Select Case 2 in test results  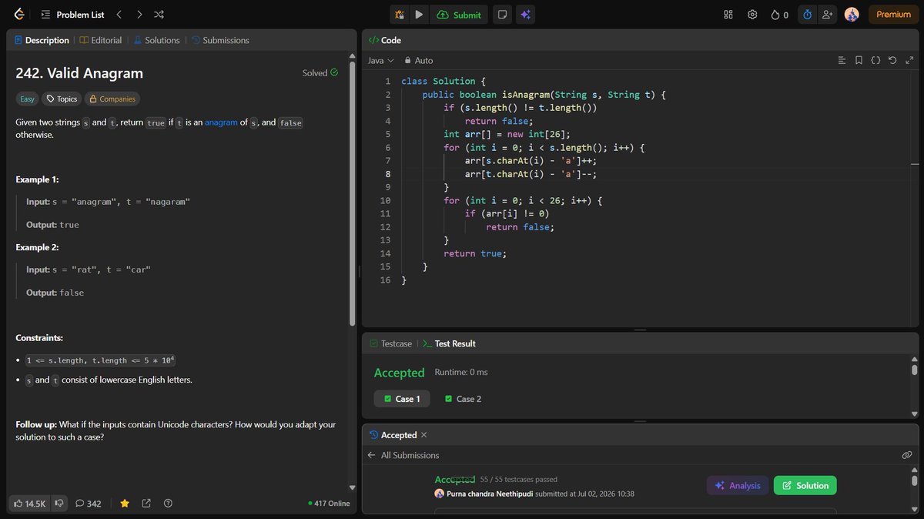point(464,399)
